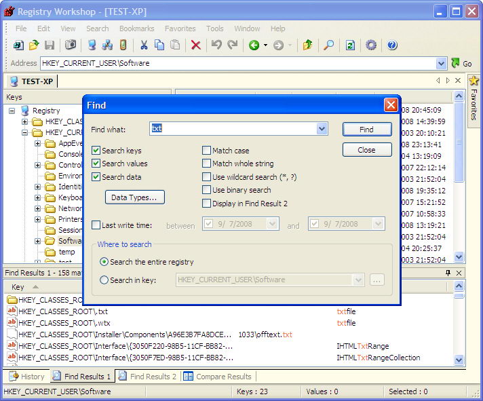Open the Bookmarks menu
This screenshot has width=483, height=401.
pyautogui.click(x=136, y=28)
